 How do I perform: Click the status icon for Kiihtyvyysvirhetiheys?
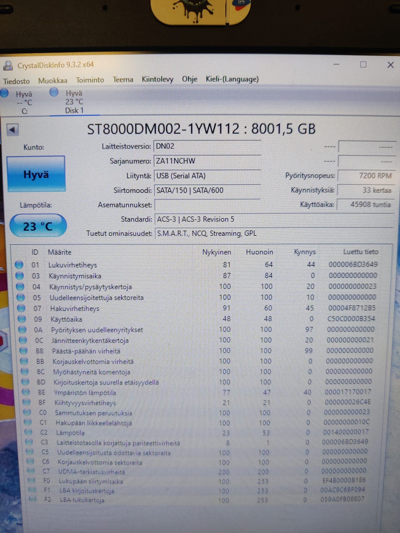click(x=27, y=402)
